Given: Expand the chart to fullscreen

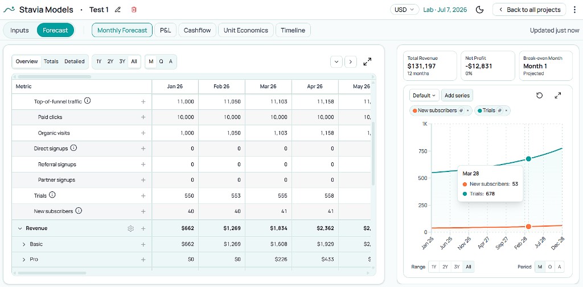Looking at the screenshot, I should pos(558,96).
